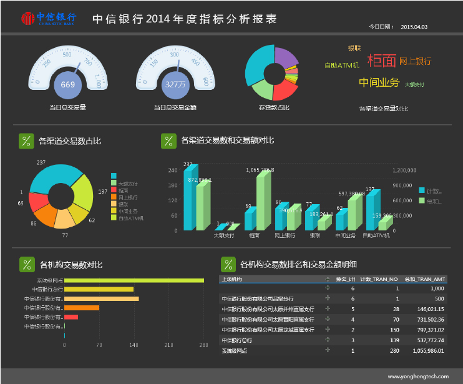Click the 1,055,986.01 amount cell

tap(428, 351)
